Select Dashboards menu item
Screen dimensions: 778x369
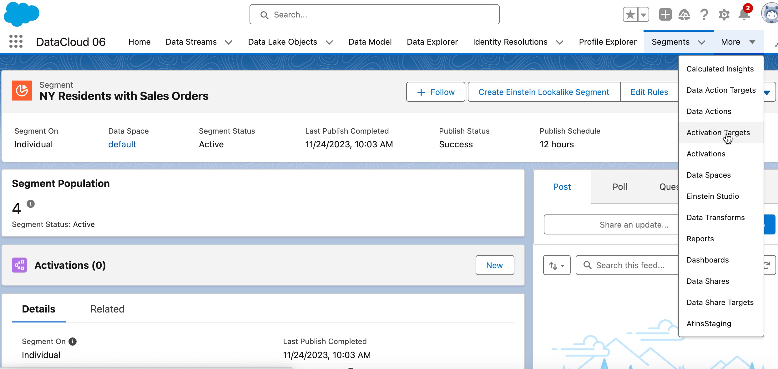721,260
